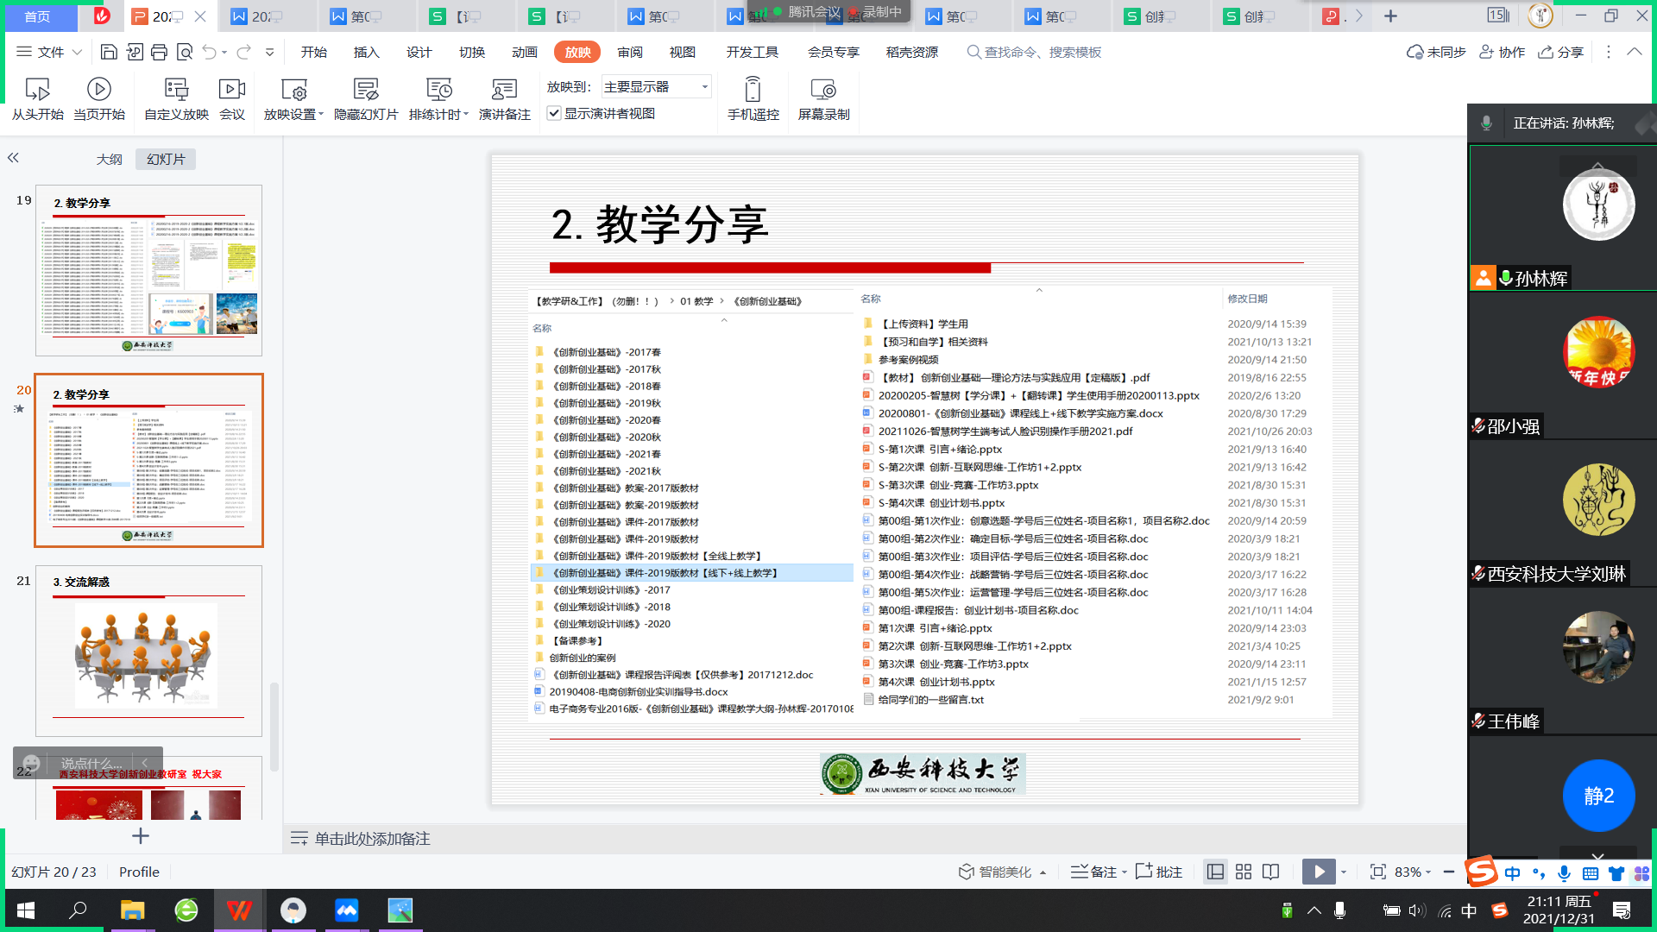Open zoom level 83% dropdown
Viewport: 1657px width, 932px height.
tap(1412, 872)
